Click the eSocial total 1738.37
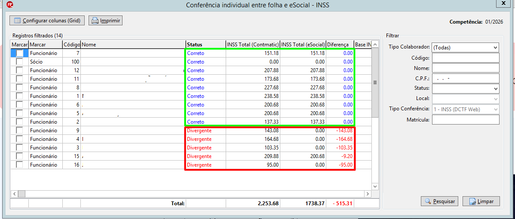This screenshot has height=219, width=515. (x=315, y=204)
